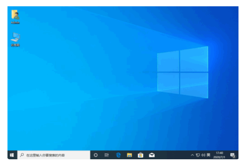The height and width of the screenshot is (164, 244).
Task: Open the volume speaker control
Action: point(203,155)
